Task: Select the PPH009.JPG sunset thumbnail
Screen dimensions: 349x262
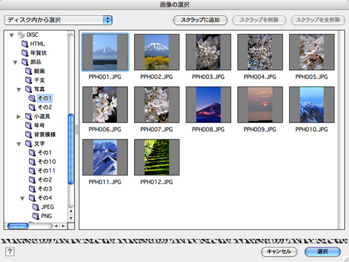Action: click(x=260, y=104)
